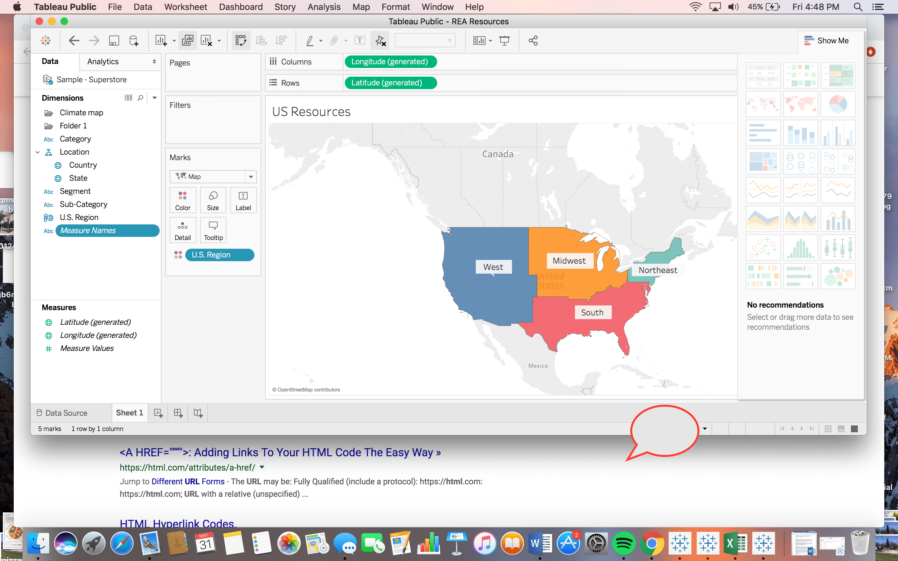
Task: Open the Color shelf on the Marks card
Action: click(x=183, y=200)
